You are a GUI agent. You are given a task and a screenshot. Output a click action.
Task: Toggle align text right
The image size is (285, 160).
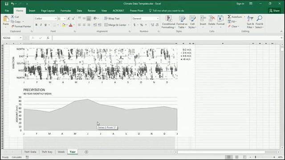point(89,25)
